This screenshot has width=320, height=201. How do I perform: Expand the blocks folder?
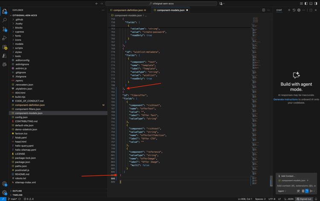click(19, 28)
